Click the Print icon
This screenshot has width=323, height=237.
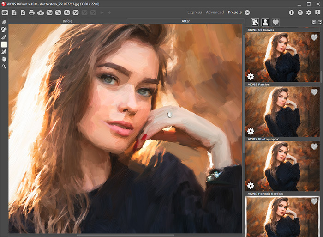tap(32, 12)
